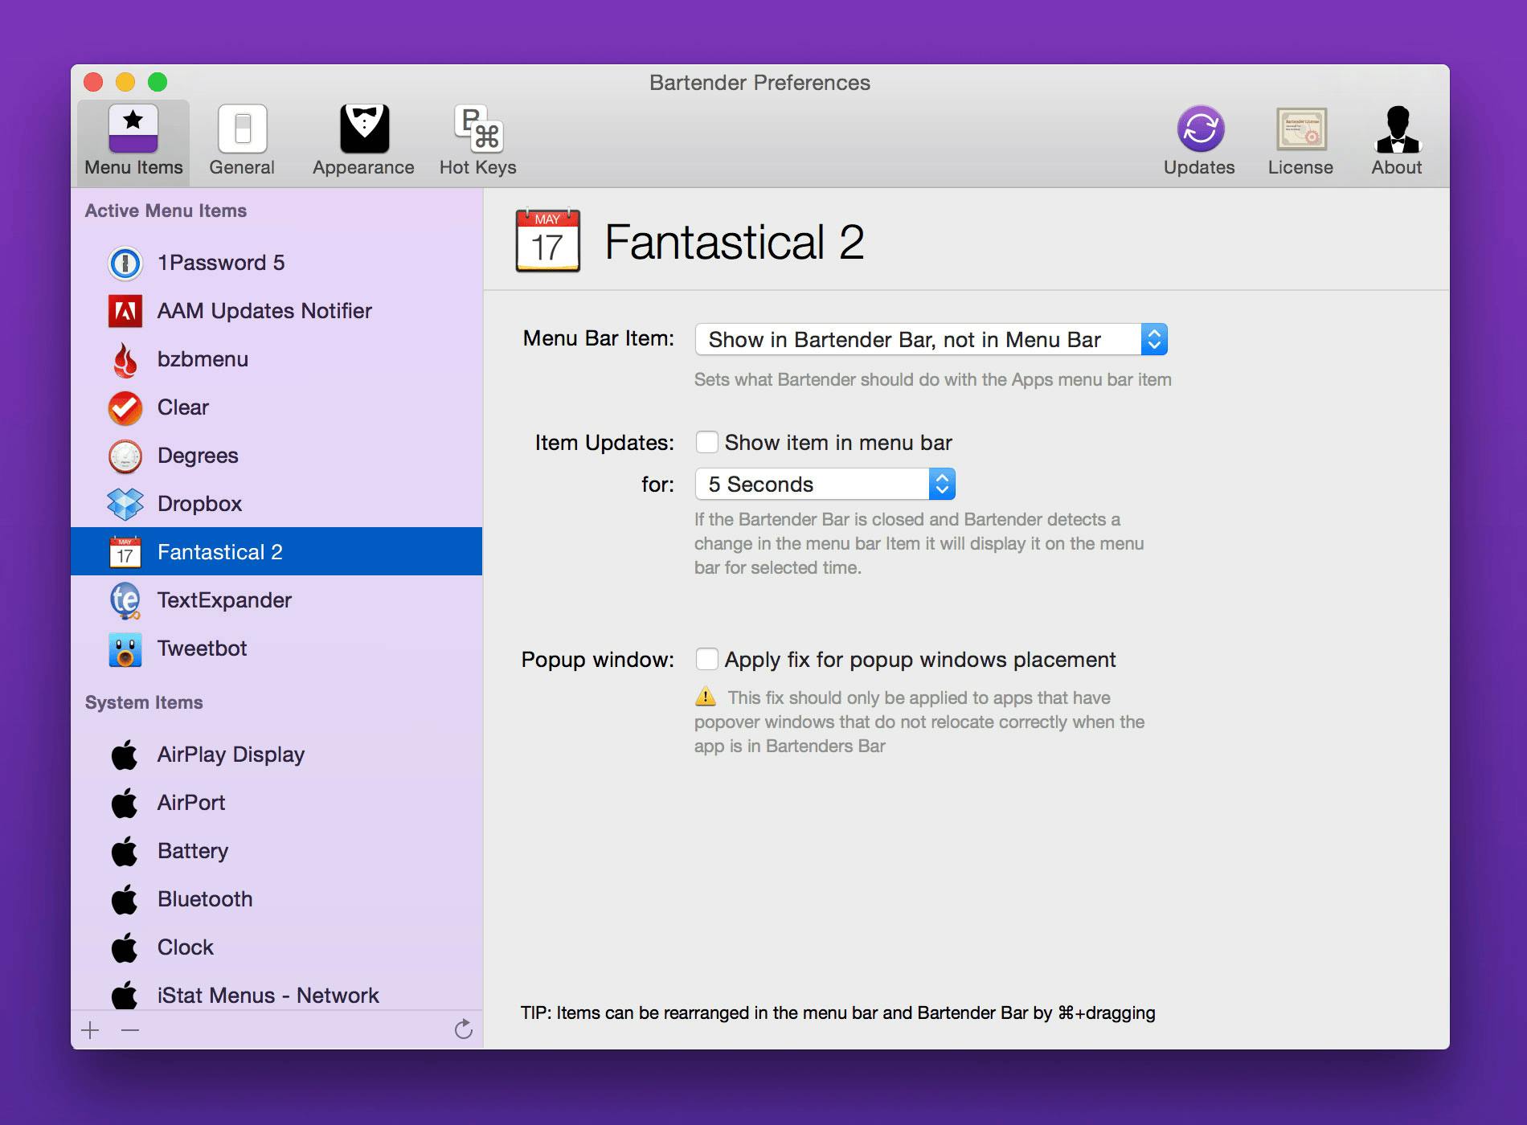
Task: Select Tweetbot menu item
Action: [x=202, y=648]
